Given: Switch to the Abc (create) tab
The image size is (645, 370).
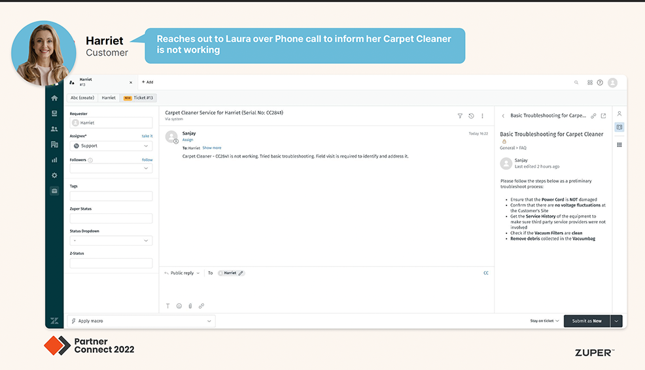Looking at the screenshot, I should coord(82,97).
